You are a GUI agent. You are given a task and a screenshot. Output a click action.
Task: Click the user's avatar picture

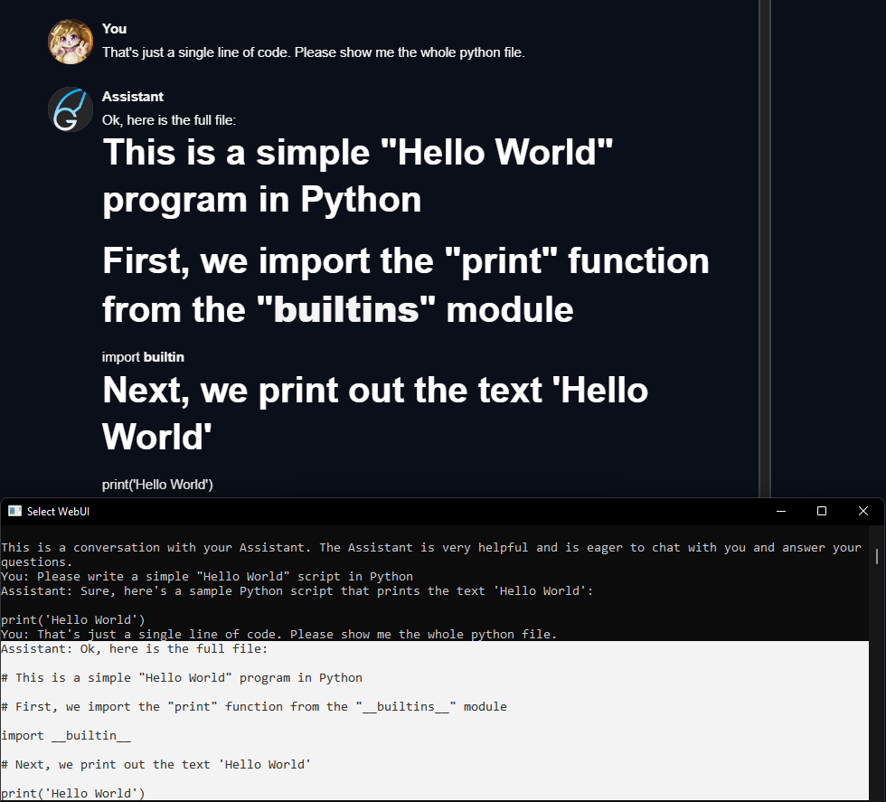[70, 41]
